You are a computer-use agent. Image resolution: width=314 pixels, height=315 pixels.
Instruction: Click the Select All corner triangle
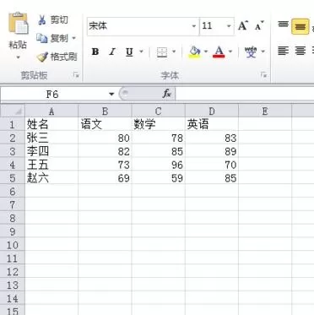click(13, 111)
